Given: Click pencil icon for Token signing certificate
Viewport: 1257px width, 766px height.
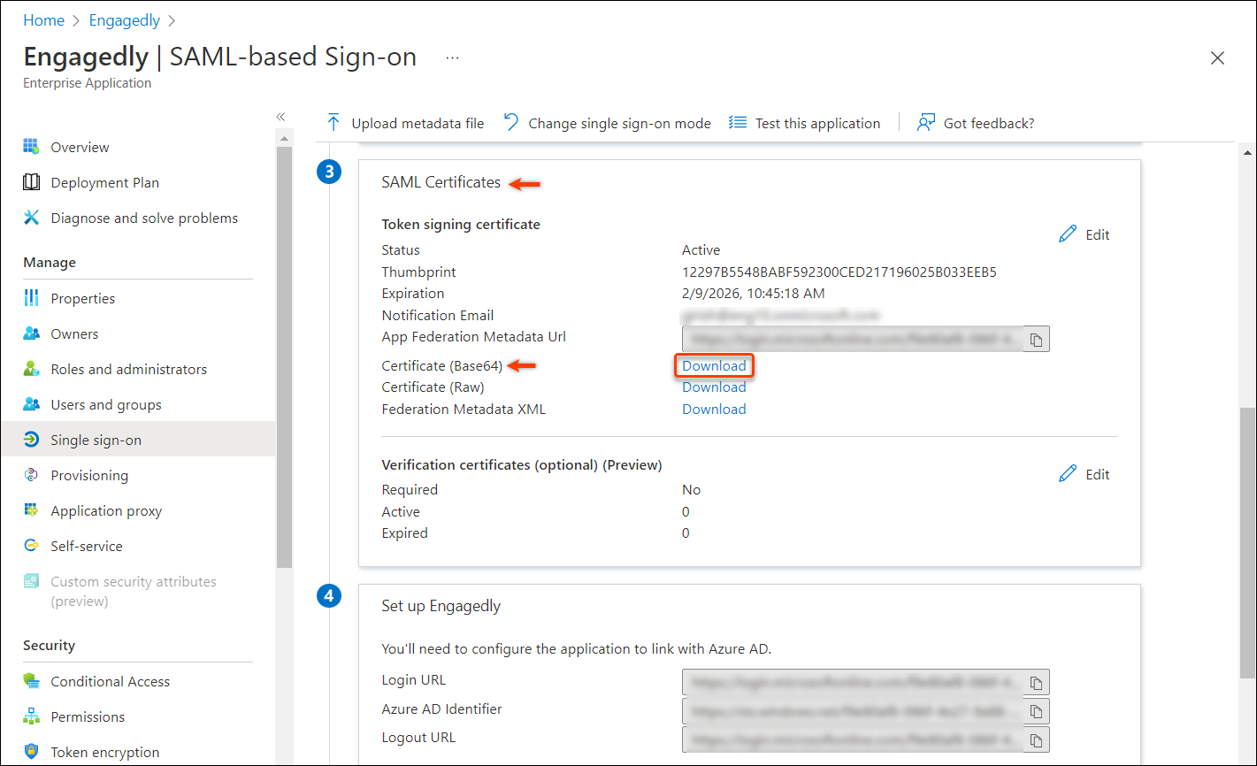Looking at the screenshot, I should point(1068,234).
